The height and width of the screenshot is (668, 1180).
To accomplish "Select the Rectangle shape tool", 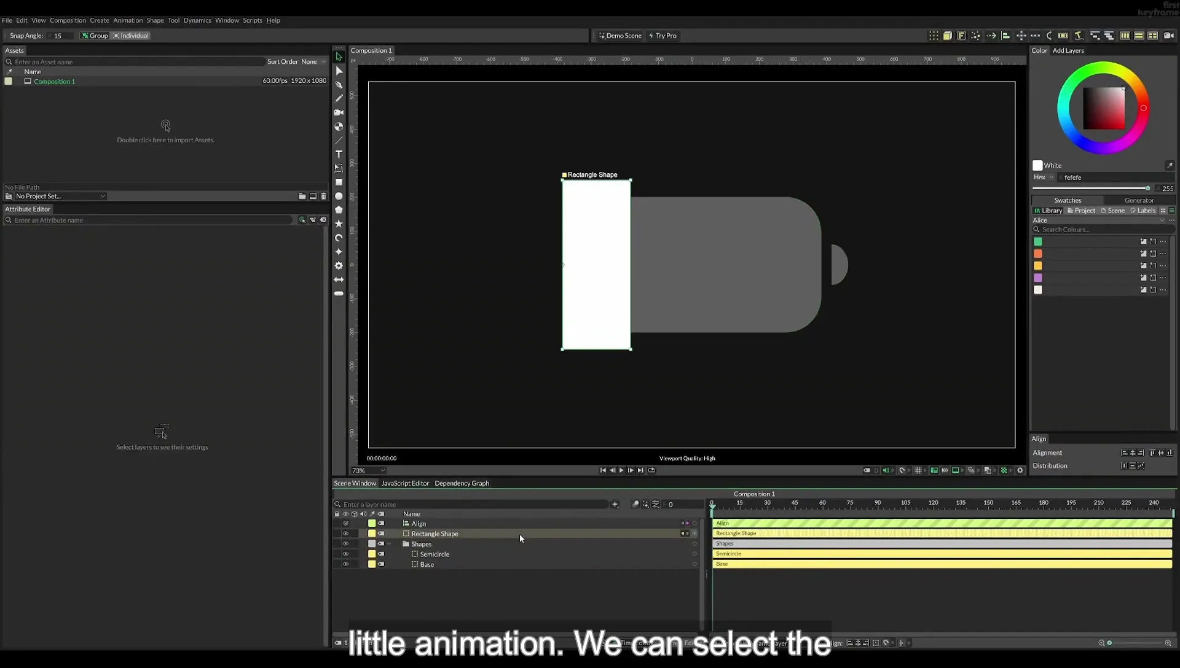I will pos(339,182).
